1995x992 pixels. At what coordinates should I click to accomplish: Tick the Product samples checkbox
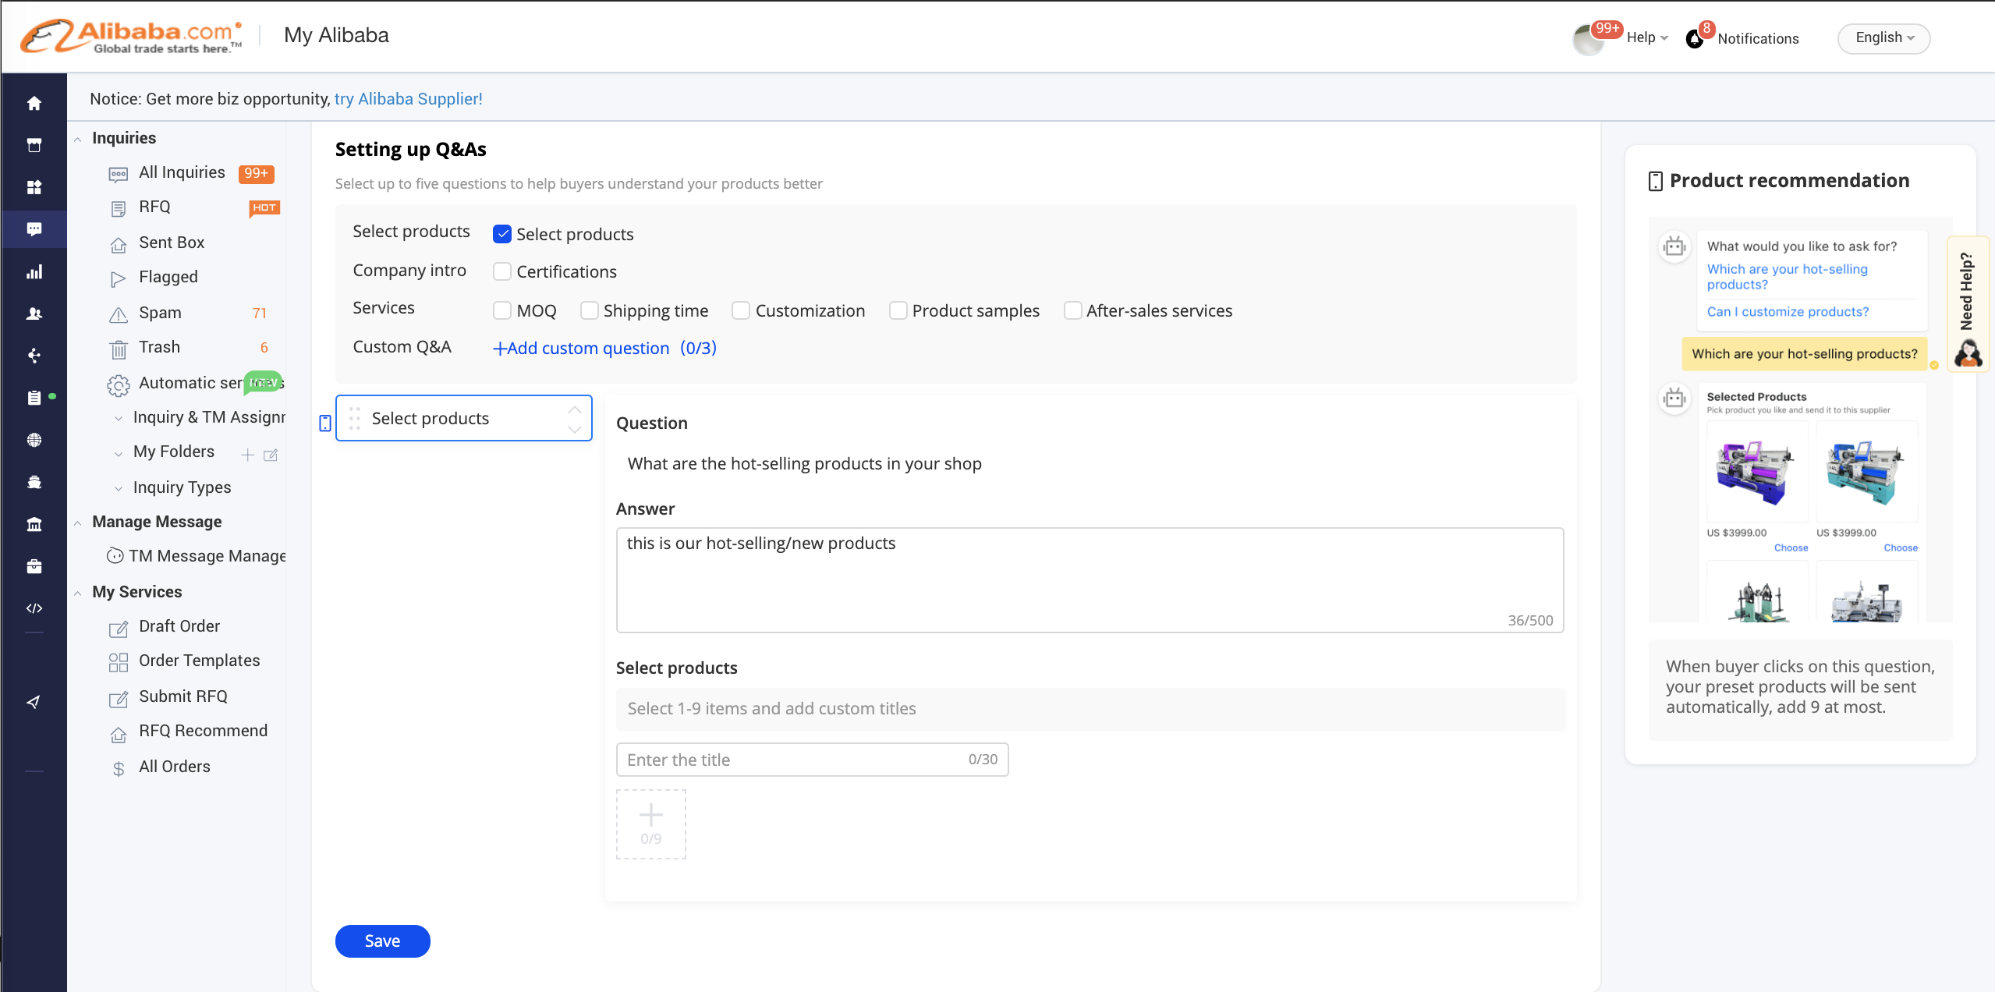(x=898, y=310)
